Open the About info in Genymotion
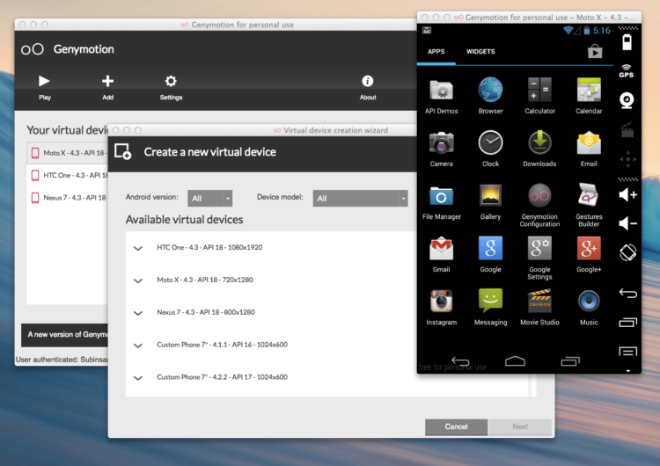660x466 pixels. click(x=368, y=87)
